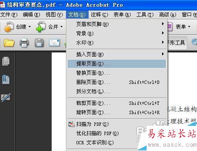Select 拆分文档(L)... menu entry

click(x=117, y=91)
